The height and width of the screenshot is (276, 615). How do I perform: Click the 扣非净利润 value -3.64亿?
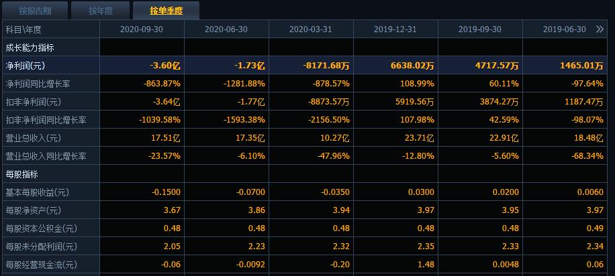tap(165, 102)
